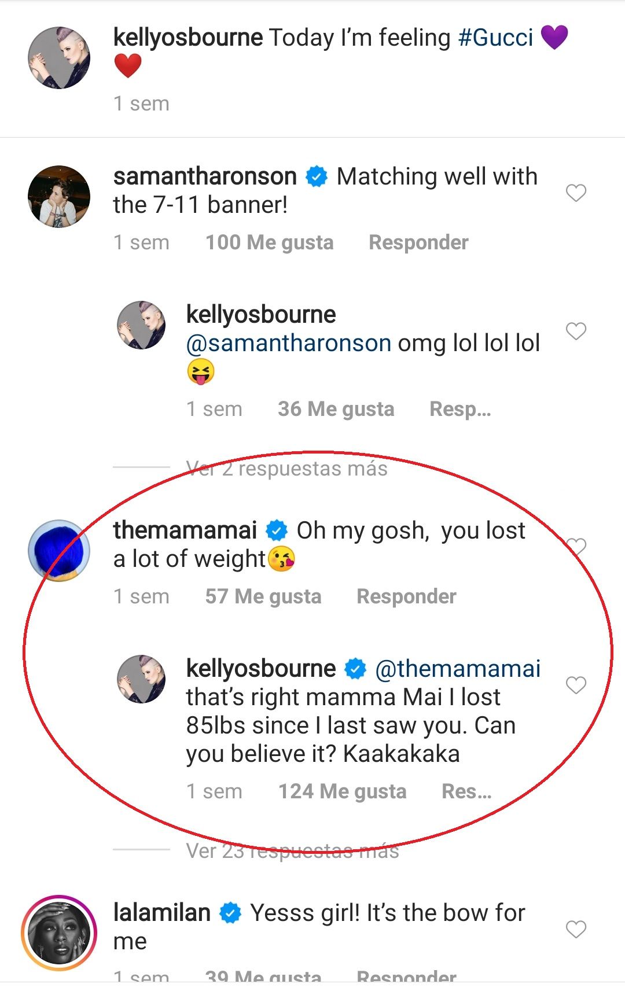Open the lalamilan username
This screenshot has width=625, height=995.
tap(161, 913)
